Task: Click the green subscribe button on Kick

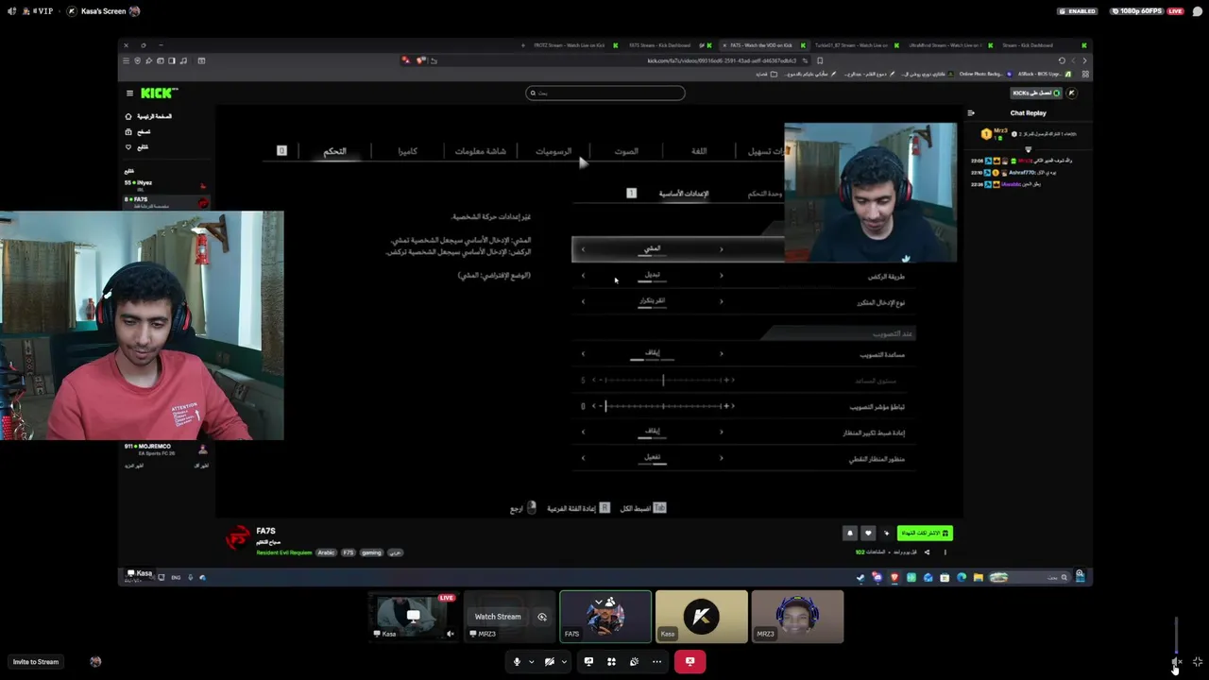Action: click(x=925, y=534)
